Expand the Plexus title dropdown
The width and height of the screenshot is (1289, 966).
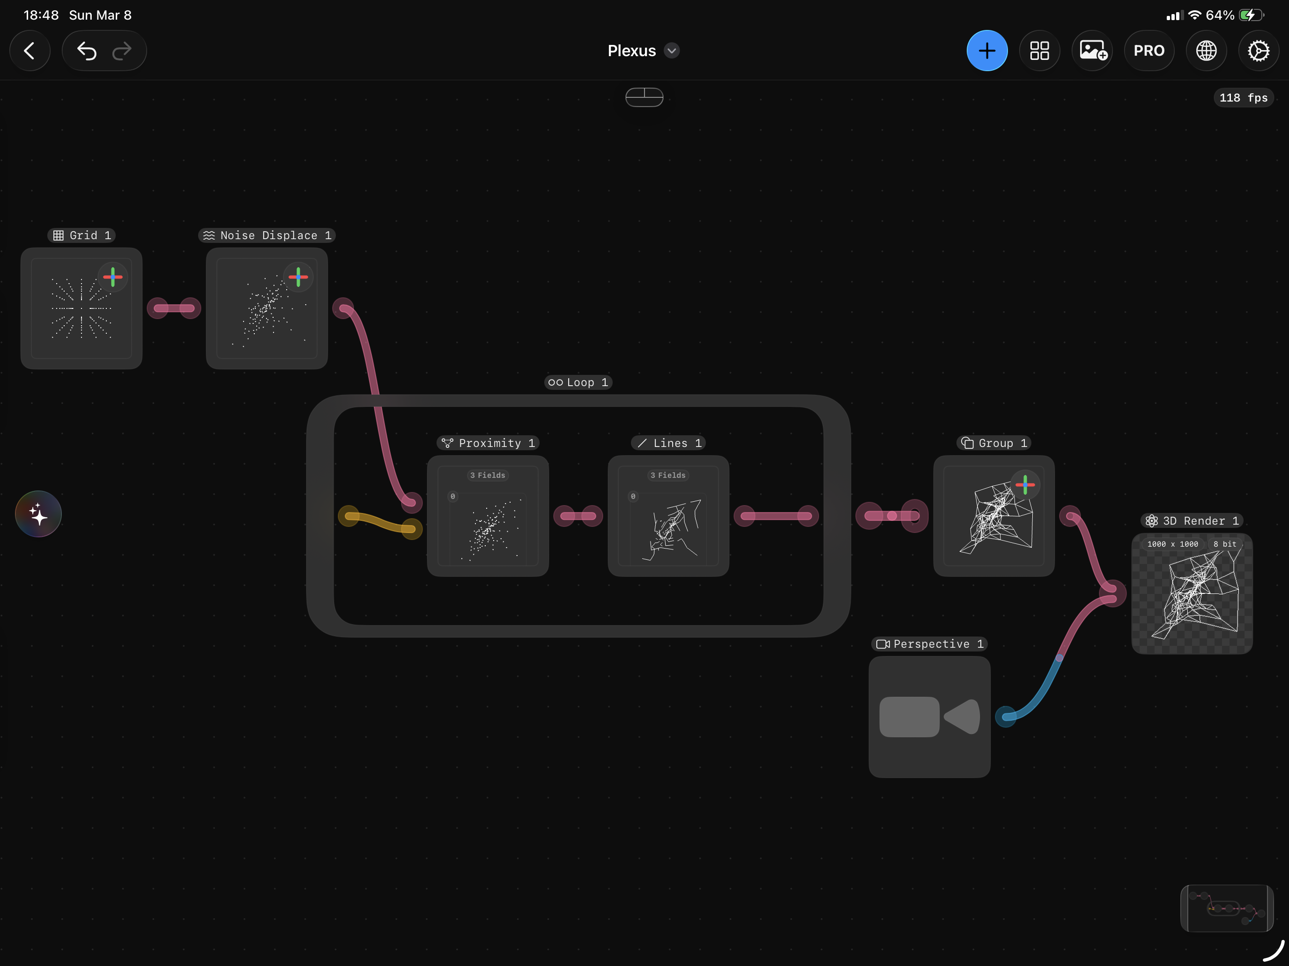[672, 51]
